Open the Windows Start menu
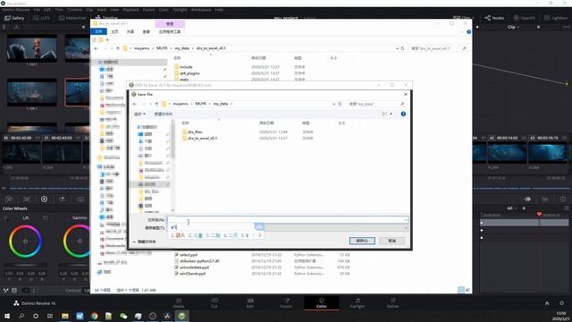The width and height of the screenshot is (572, 322). (7, 316)
